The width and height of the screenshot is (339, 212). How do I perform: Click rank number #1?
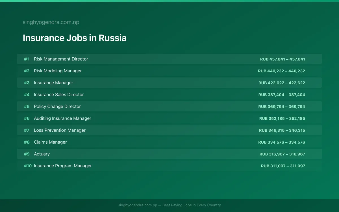tap(27, 59)
